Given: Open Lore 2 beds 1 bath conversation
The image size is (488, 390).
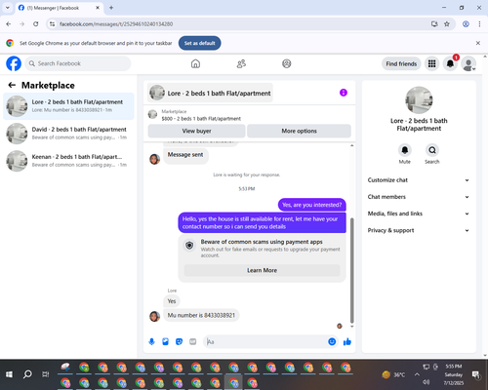Looking at the screenshot, I should (x=68, y=106).
